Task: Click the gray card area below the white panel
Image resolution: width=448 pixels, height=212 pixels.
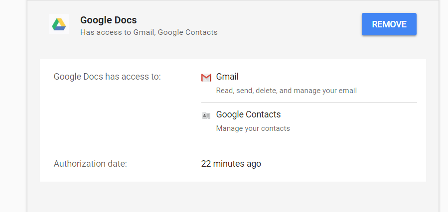Action: tap(233, 197)
